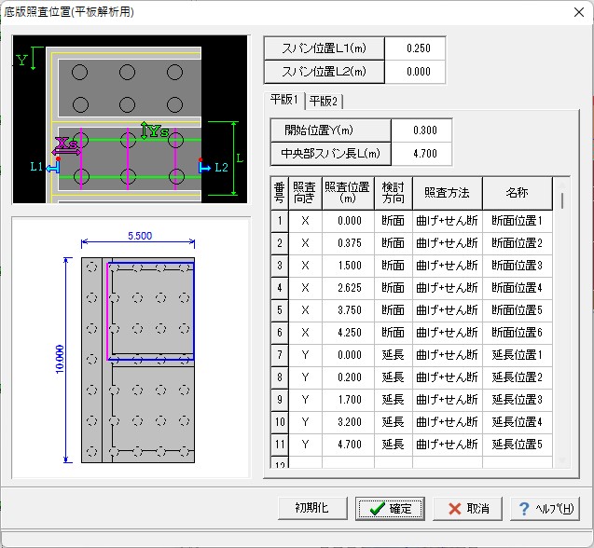Select row header number 7
594x548 pixels.
pyautogui.click(x=280, y=355)
